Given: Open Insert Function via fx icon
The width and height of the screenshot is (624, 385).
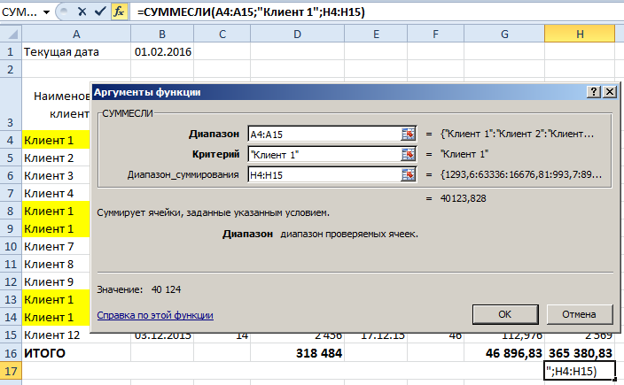Looking at the screenshot, I should click(119, 12).
